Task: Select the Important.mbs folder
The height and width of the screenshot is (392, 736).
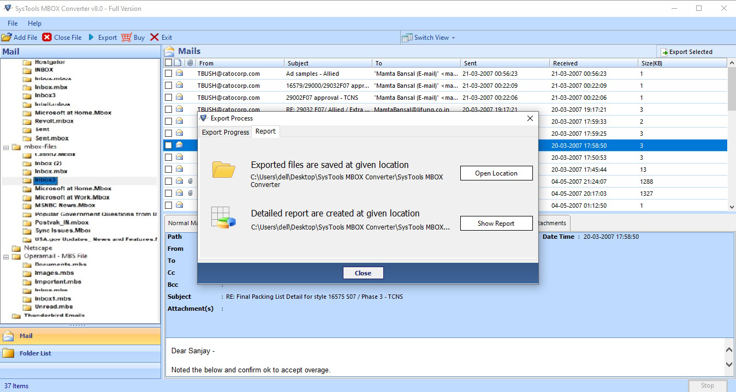Action: pos(58,282)
